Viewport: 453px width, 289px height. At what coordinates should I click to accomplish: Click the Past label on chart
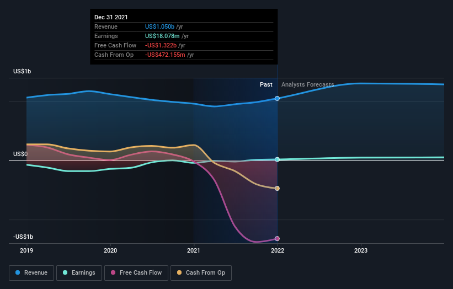click(x=266, y=84)
